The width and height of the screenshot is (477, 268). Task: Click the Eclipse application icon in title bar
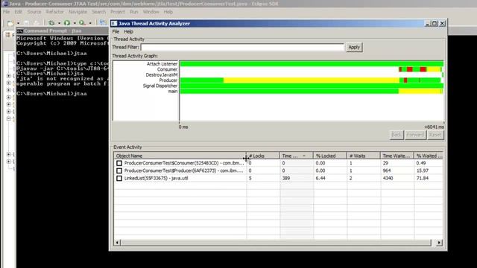click(4, 4)
